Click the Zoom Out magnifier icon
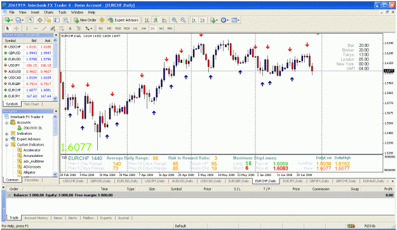The height and width of the screenshot is (230, 397). pyautogui.click(x=183, y=20)
